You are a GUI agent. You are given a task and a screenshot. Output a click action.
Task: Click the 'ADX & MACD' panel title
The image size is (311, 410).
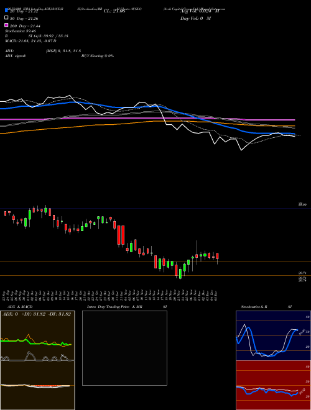20,307
